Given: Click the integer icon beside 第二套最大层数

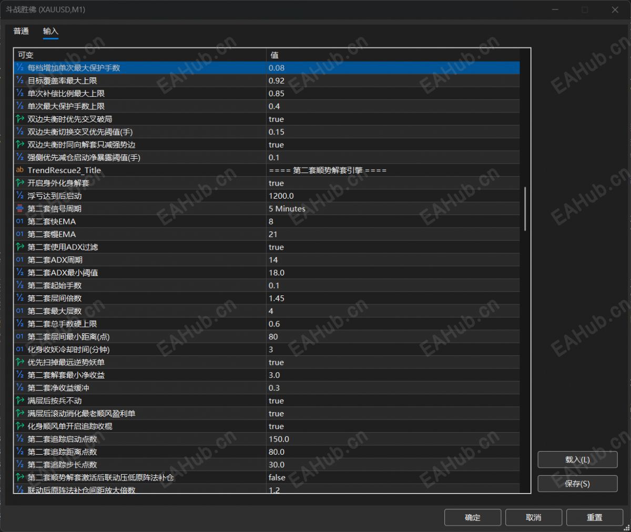Looking at the screenshot, I should coord(20,311).
